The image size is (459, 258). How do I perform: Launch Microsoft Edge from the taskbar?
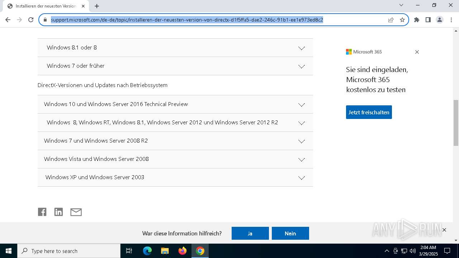click(147, 251)
